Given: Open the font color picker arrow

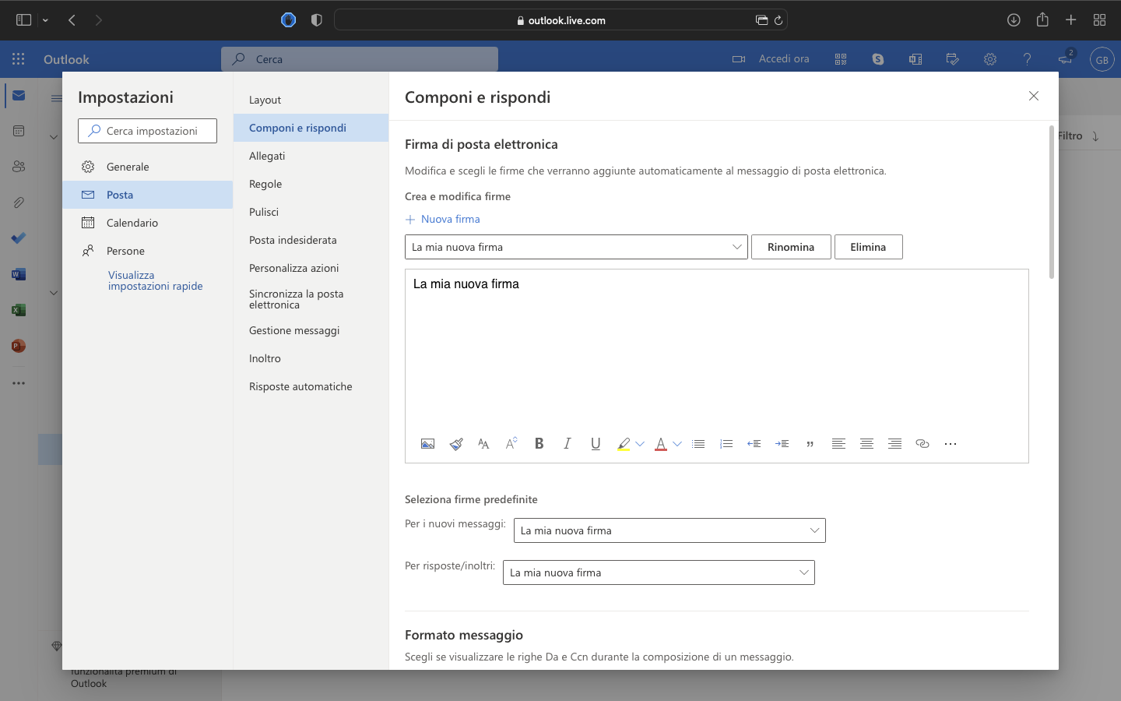Looking at the screenshot, I should tap(677, 444).
